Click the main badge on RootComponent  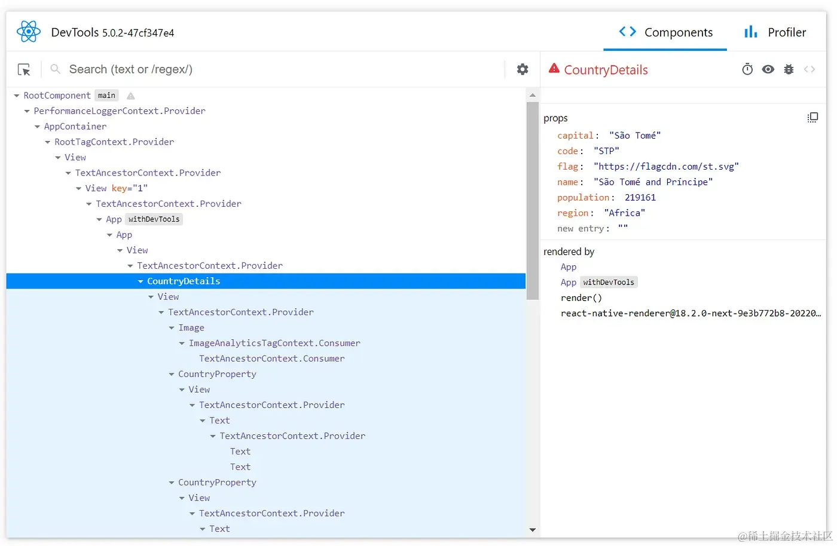click(x=106, y=96)
